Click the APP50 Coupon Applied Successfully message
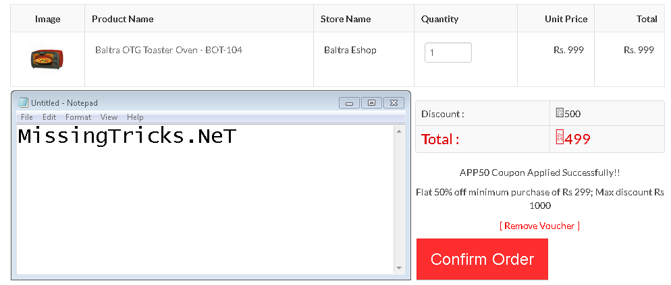 539,172
